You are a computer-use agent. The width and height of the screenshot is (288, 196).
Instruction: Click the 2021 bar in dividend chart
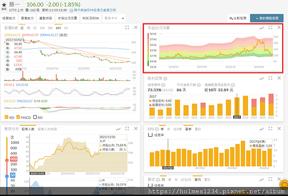271,104
